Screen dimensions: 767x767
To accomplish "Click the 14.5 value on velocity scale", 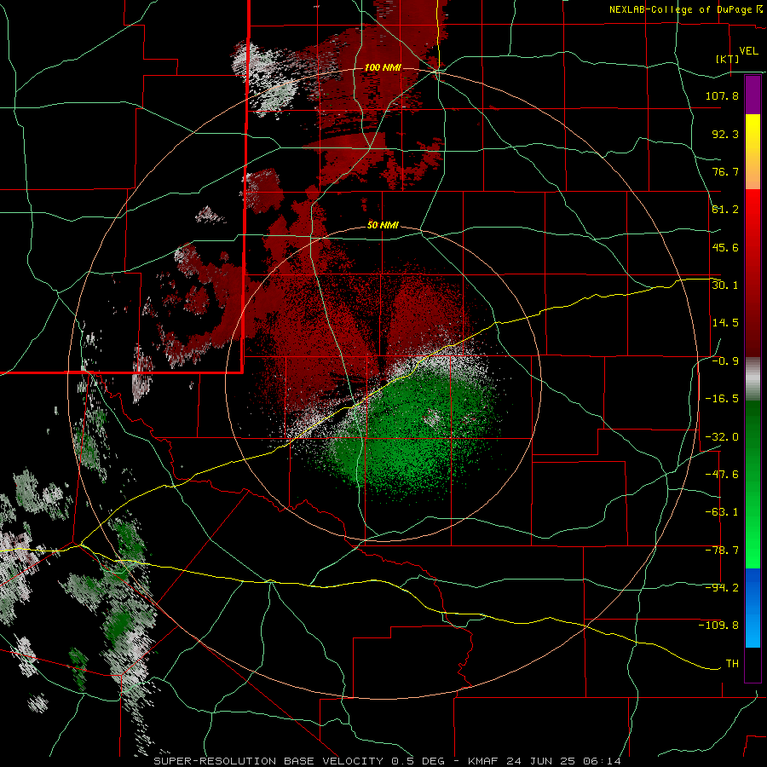I will [725, 323].
